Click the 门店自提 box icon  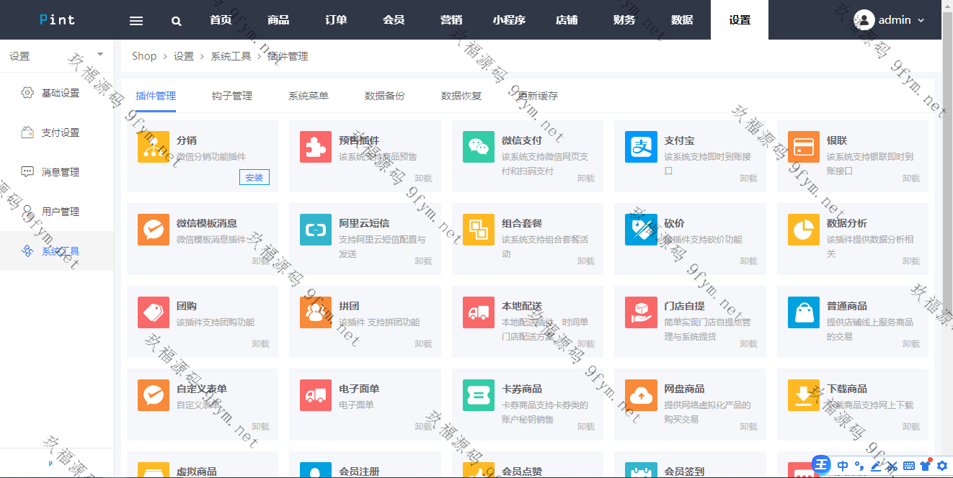[x=641, y=312]
